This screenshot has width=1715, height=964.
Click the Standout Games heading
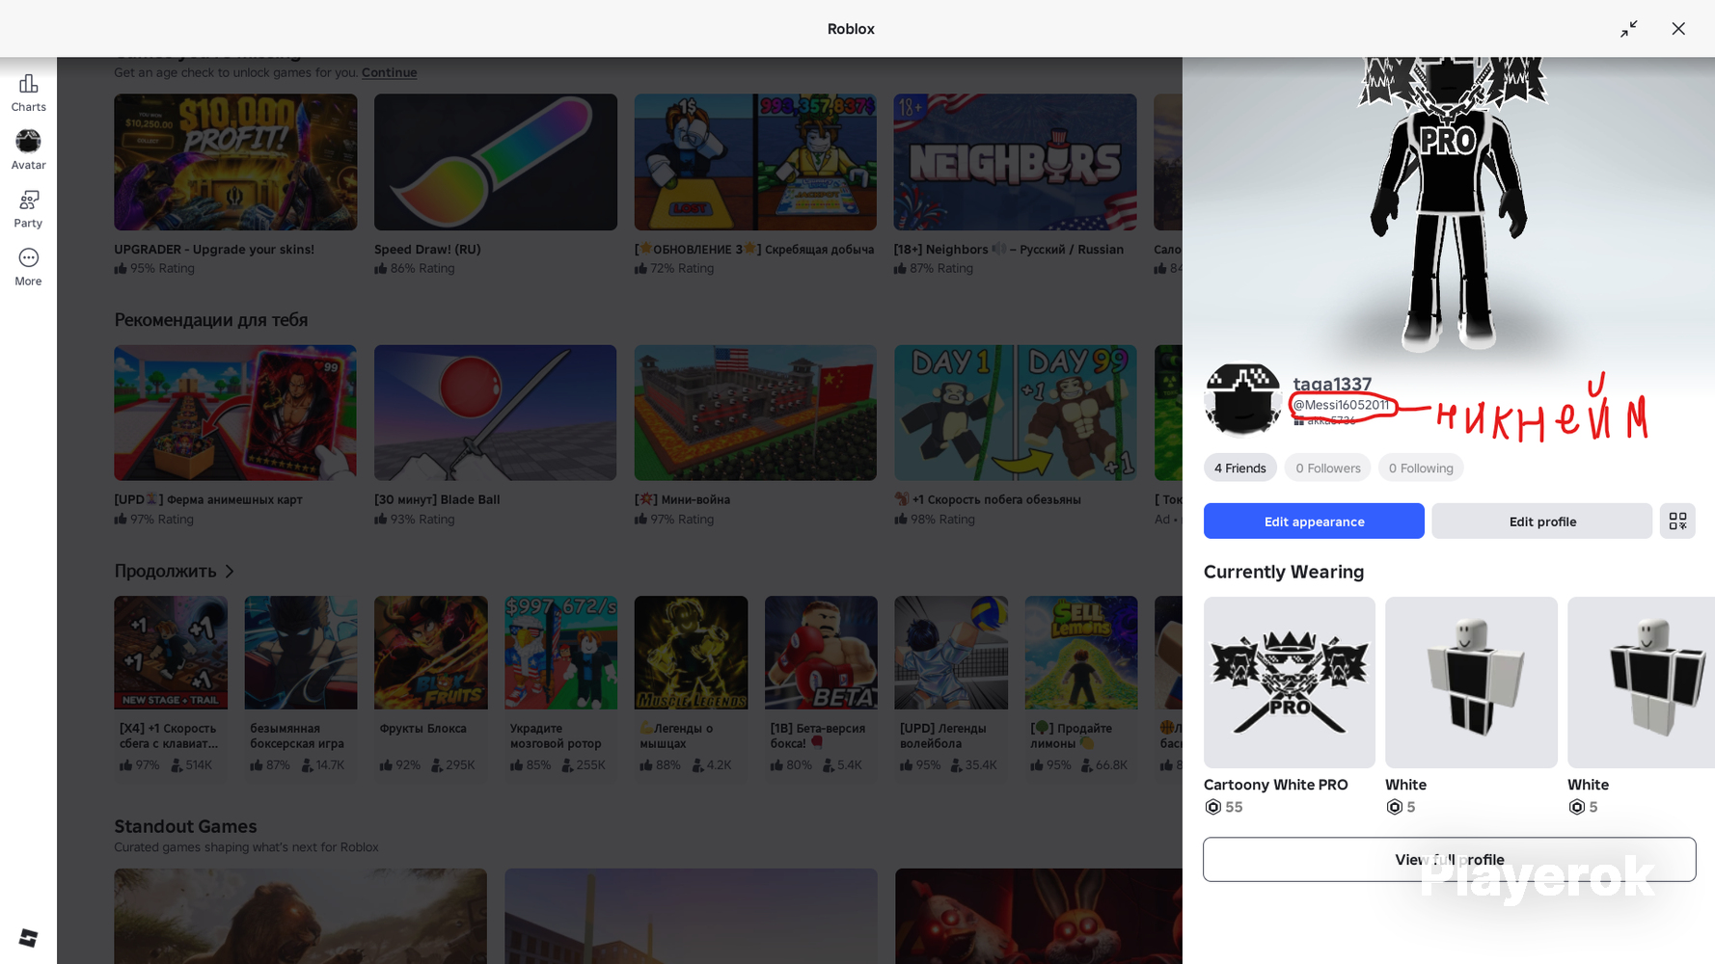[x=185, y=826]
